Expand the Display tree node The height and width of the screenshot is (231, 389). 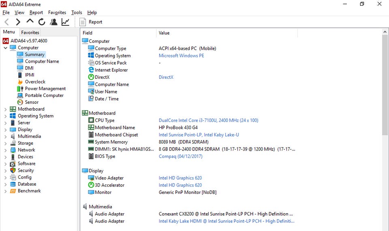point(5,130)
